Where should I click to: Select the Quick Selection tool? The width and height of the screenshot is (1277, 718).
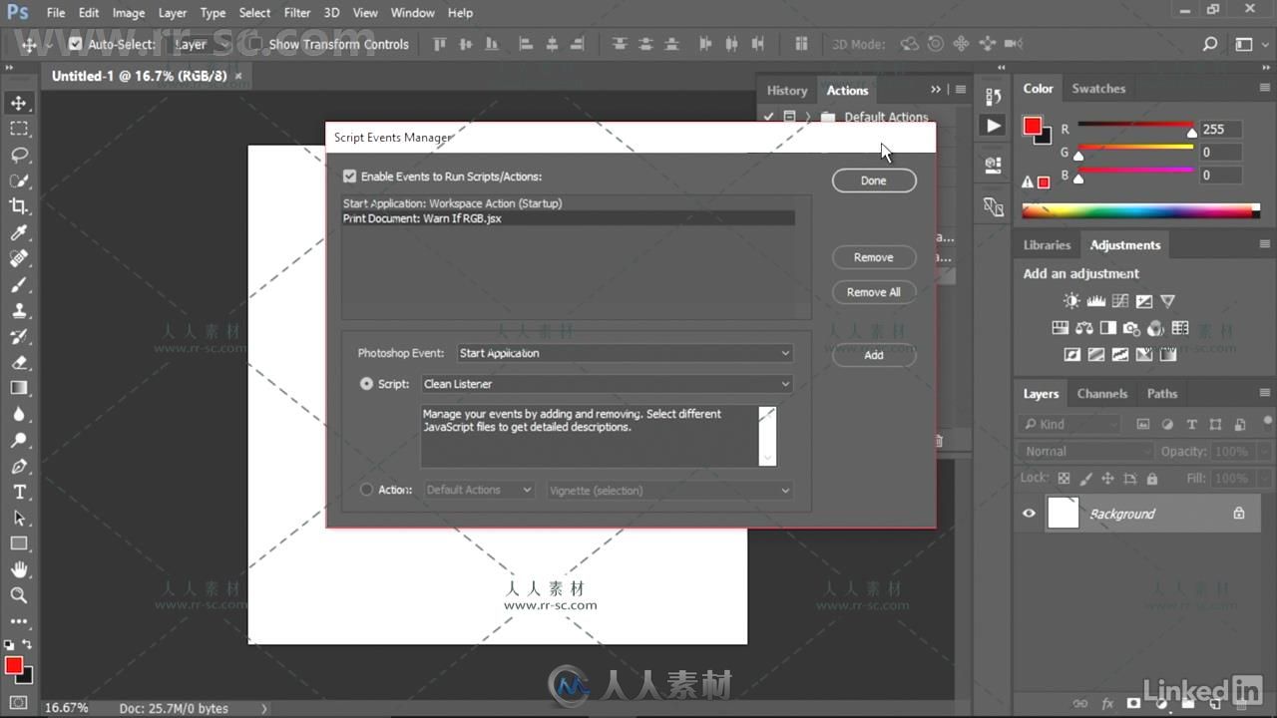pos(19,180)
